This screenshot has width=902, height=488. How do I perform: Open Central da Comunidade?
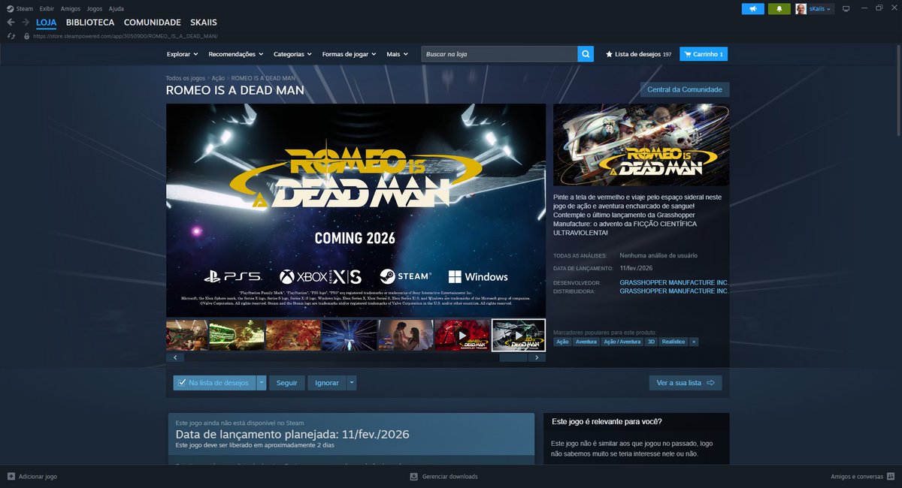(x=685, y=89)
